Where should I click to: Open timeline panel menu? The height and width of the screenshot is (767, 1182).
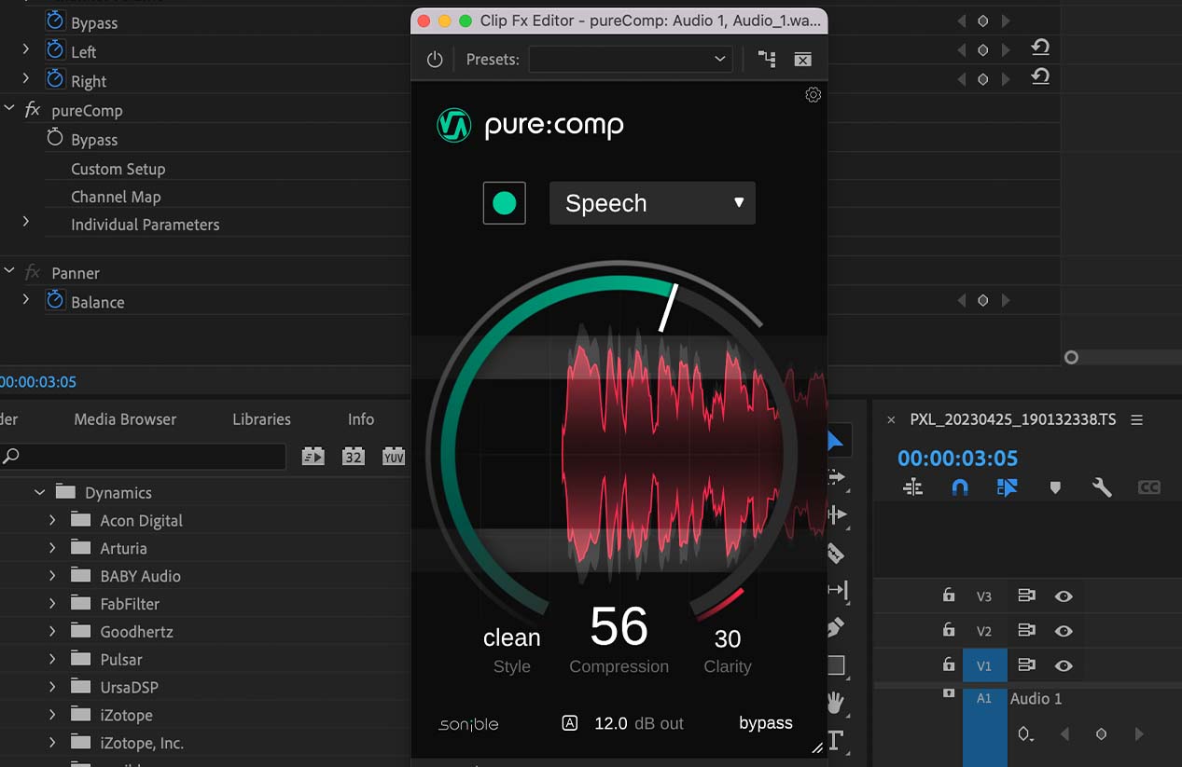1136,420
